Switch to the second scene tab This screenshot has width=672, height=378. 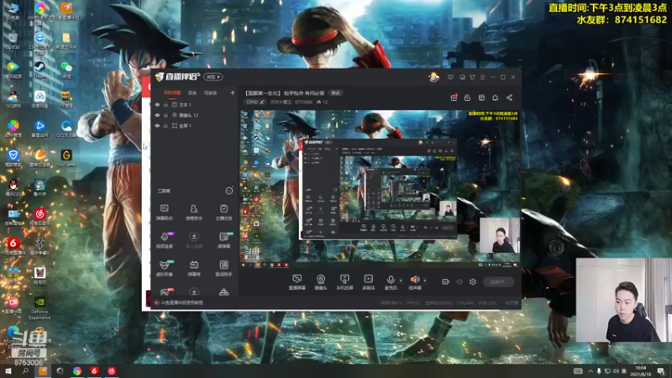click(x=192, y=92)
